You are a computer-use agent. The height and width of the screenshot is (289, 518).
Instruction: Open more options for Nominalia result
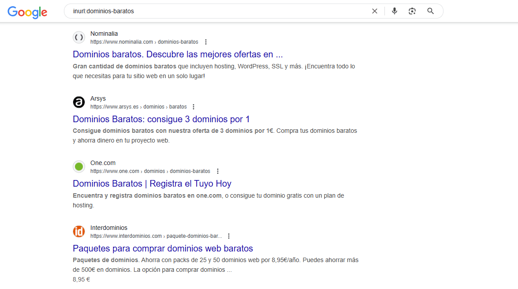pos(206,42)
